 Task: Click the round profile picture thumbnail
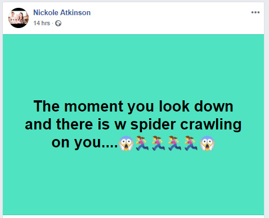coord(19,18)
